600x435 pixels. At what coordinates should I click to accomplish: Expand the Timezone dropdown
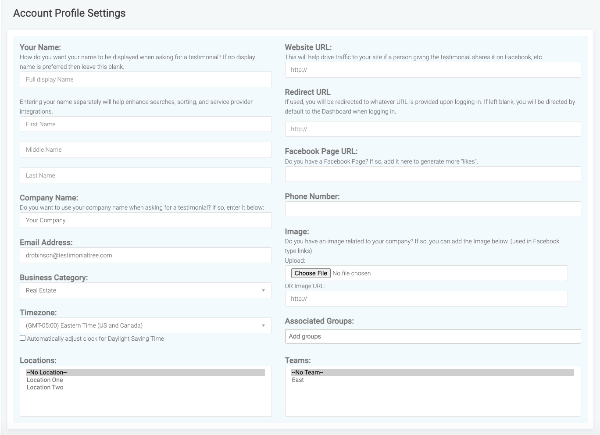pyautogui.click(x=146, y=325)
